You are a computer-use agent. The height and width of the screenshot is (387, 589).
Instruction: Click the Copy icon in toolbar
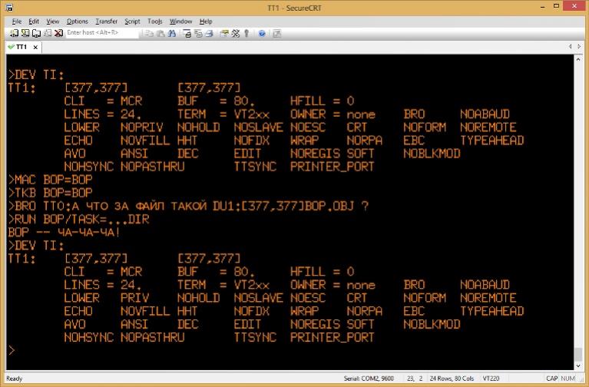click(150, 33)
